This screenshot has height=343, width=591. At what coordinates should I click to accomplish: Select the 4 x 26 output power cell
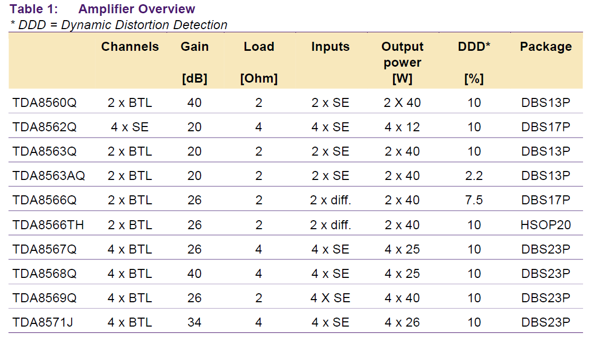pyautogui.click(x=402, y=322)
